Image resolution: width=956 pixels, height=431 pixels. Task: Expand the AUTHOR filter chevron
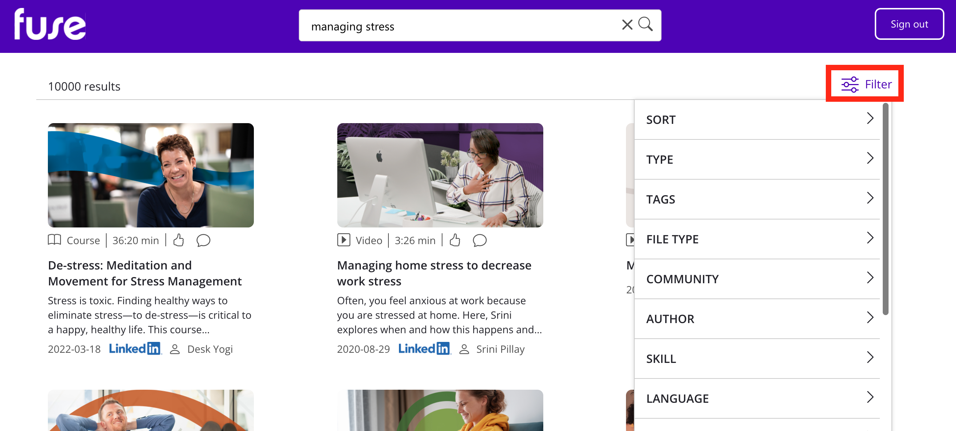[870, 318]
